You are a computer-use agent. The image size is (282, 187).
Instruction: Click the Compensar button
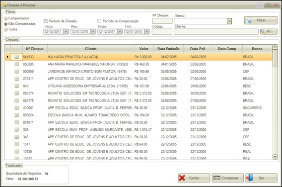coord(228,178)
